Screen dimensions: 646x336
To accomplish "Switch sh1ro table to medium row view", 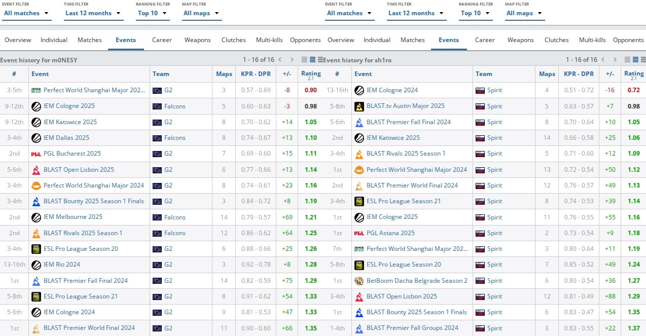I will (635, 60).
